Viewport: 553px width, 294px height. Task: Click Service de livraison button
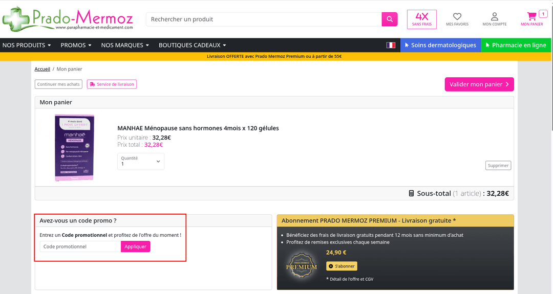pos(112,84)
